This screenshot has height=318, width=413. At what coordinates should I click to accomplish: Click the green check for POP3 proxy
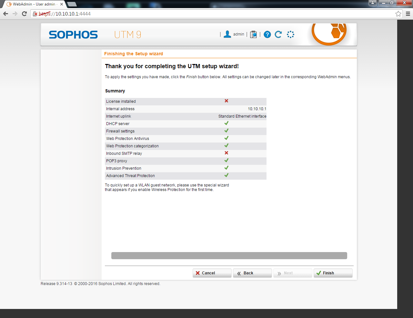pos(227,160)
